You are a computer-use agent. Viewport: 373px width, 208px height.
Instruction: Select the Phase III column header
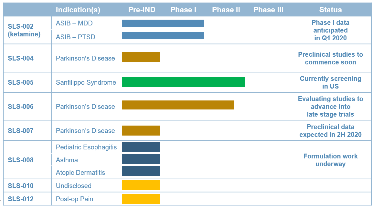click(268, 10)
